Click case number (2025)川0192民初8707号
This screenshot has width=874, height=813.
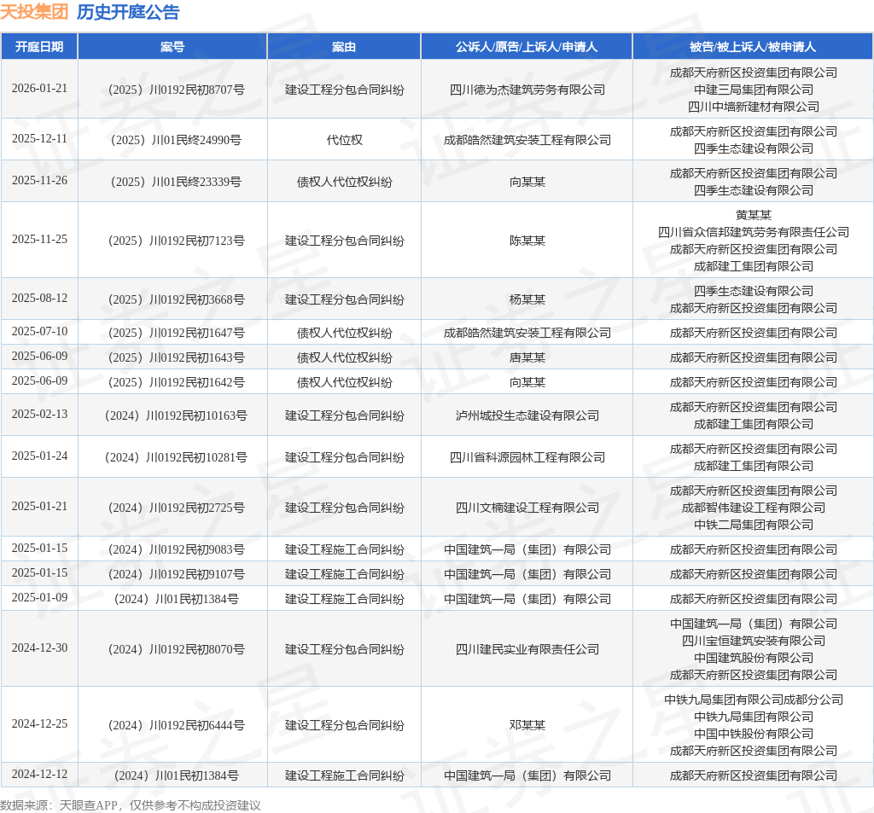point(176,90)
